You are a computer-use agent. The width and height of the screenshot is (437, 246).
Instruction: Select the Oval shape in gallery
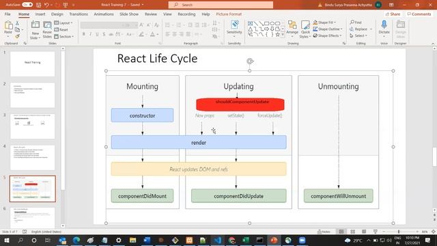(272, 23)
